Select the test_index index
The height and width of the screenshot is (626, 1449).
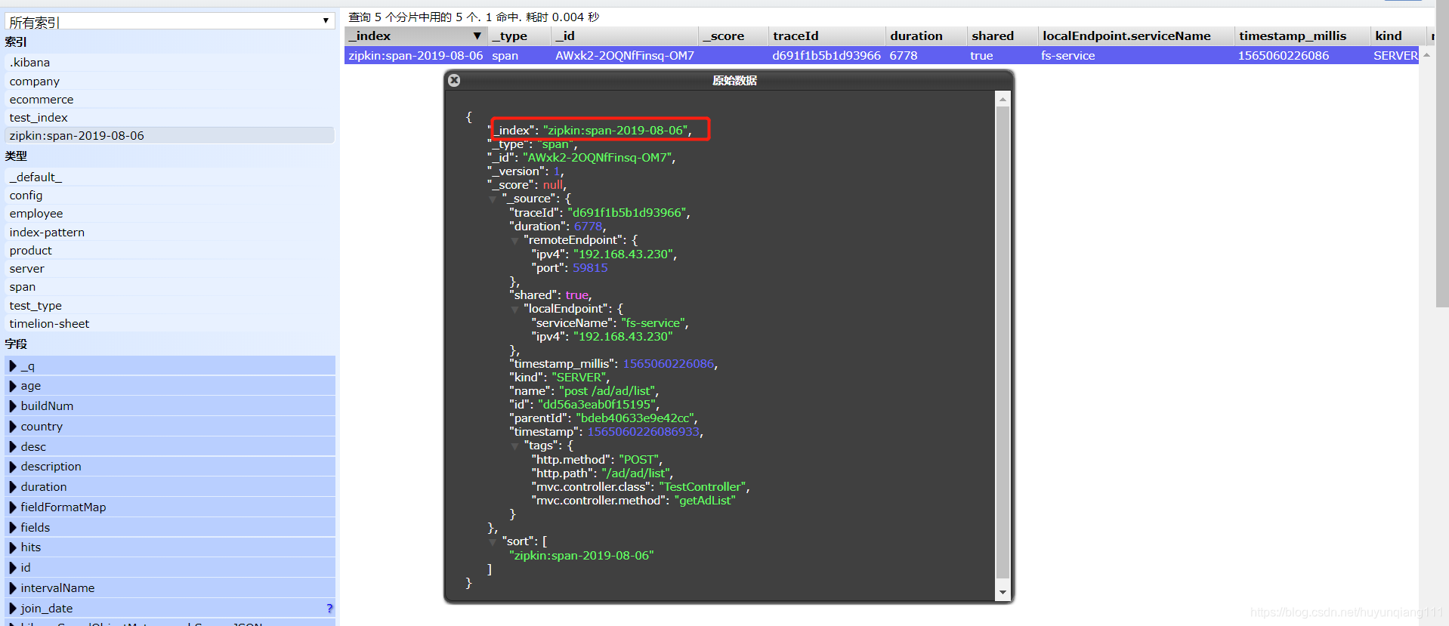(x=170, y=117)
